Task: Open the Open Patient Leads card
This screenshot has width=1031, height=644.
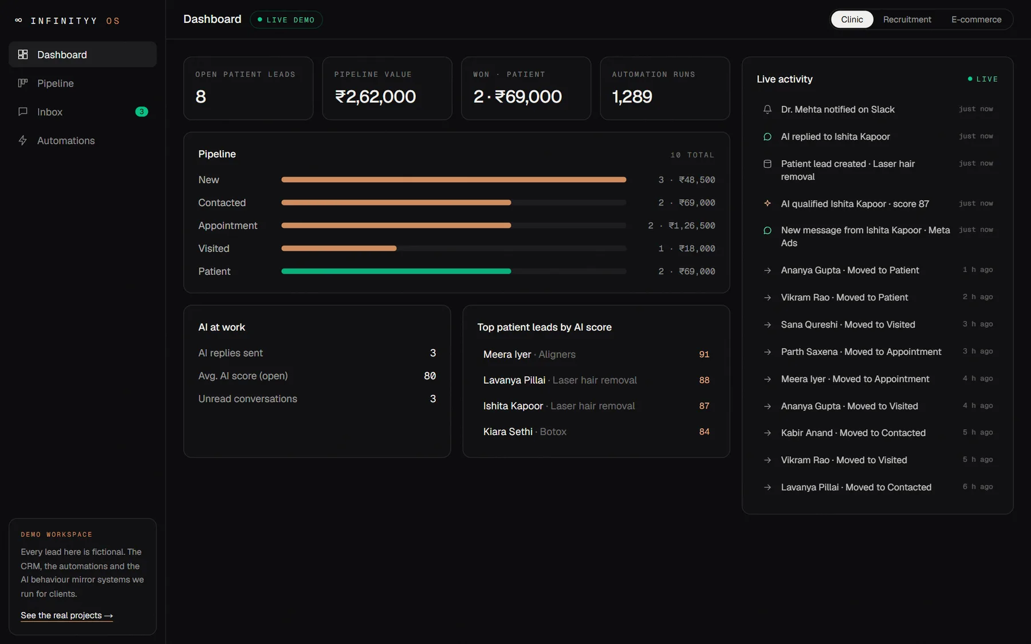Action: (248, 88)
